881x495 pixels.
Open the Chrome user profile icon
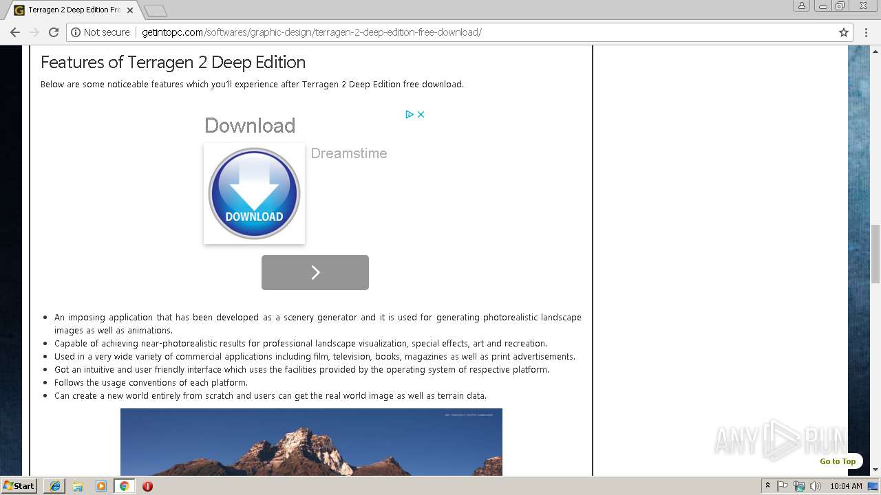(x=801, y=6)
